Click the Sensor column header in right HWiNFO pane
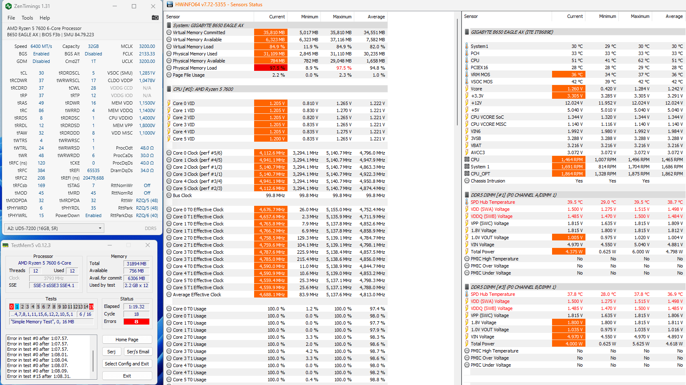The image size is (686, 385). click(471, 16)
